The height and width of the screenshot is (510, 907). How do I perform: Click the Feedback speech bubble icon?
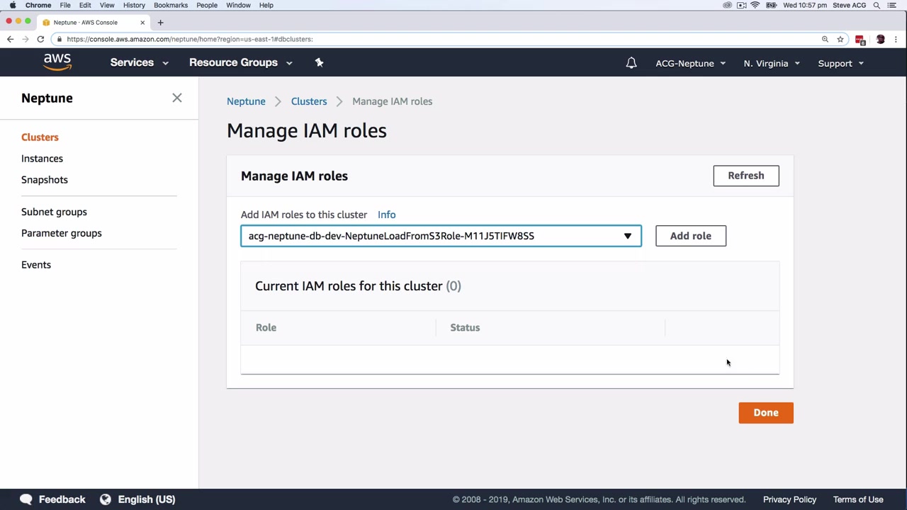pyautogui.click(x=26, y=499)
